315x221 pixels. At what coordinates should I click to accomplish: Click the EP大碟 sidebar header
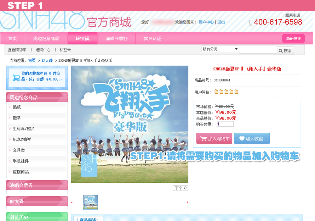pyautogui.click(x=37, y=201)
